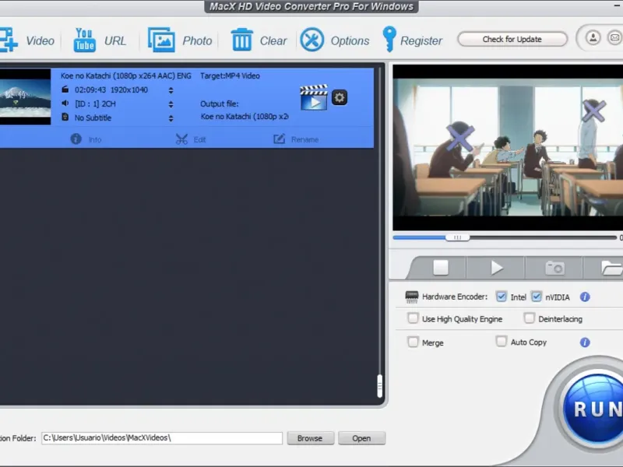Open the user account icon
623x467 pixels.
point(593,37)
